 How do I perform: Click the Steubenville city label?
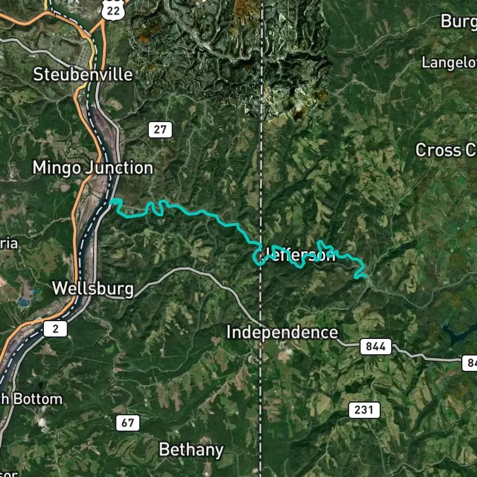click(83, 74)
